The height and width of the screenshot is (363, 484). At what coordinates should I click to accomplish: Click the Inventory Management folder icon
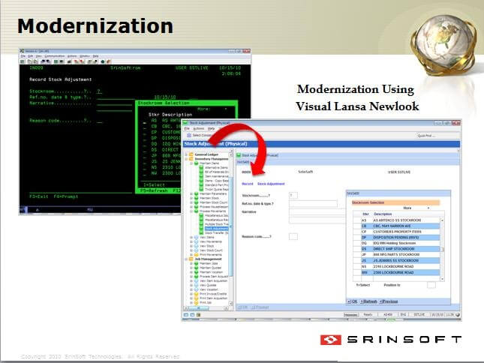[x=191, y=159]
